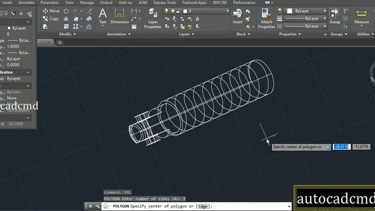This screenshot has height=211, width=375.
Task: Insert a Table from Annotation panel
Action: pos(134,26)
